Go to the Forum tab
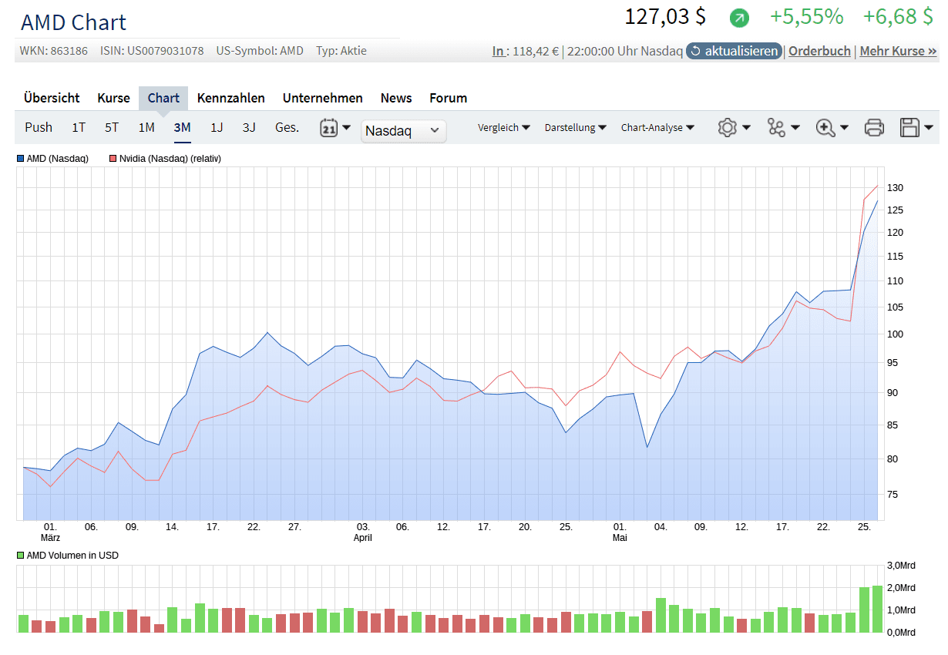Viewport: 948px width, 655px height. tap(449, 98)
